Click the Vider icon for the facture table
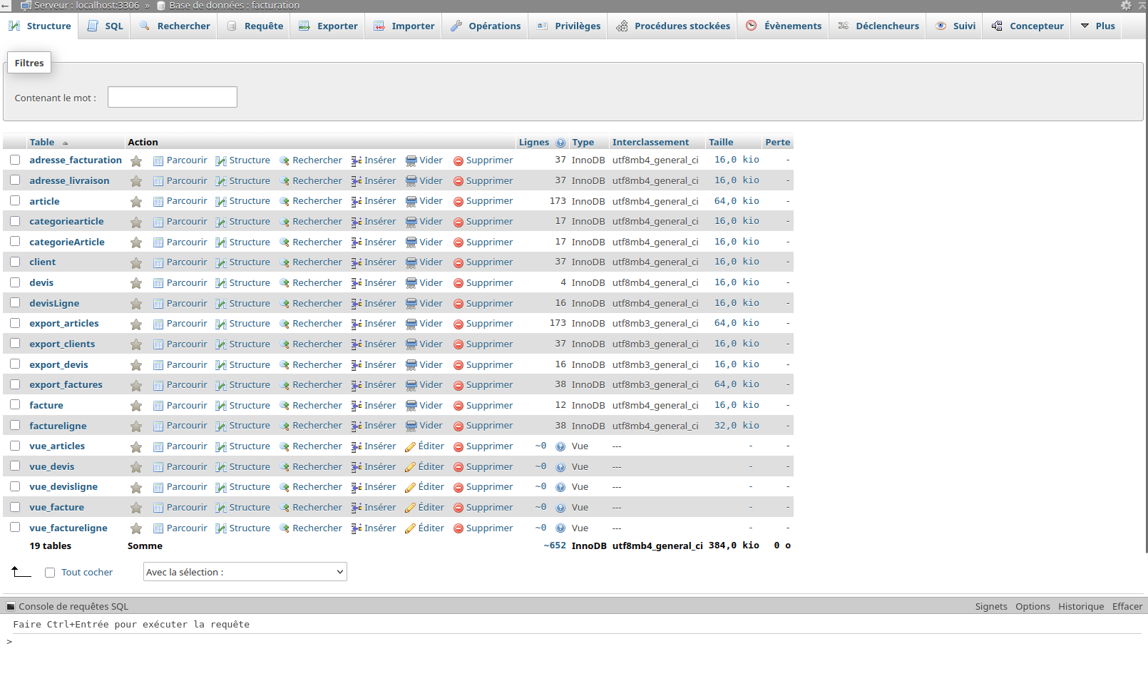 pos(411,406)
